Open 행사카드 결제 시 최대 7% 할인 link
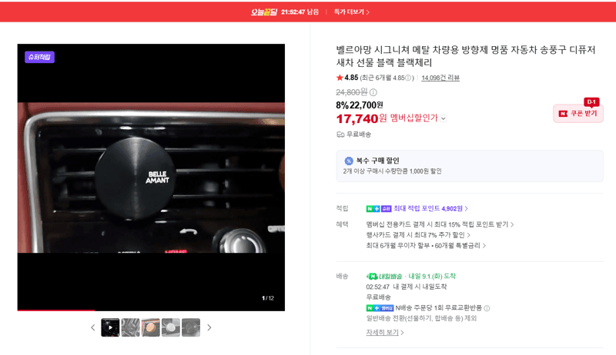Image resolution: width=616 pixels, height=355 pixels. [x=418, y=235]
